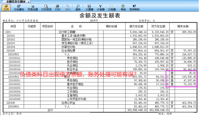Select the 合计 total row
199x116 pixels.
pyautogui.click(x=100, y=110)
